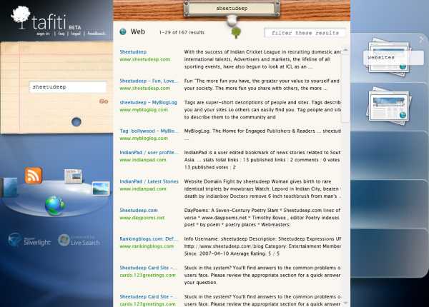Viewport: 429px width, 307px height.
Task: Select the images search icon on carousel
Action: click(101, 188)
